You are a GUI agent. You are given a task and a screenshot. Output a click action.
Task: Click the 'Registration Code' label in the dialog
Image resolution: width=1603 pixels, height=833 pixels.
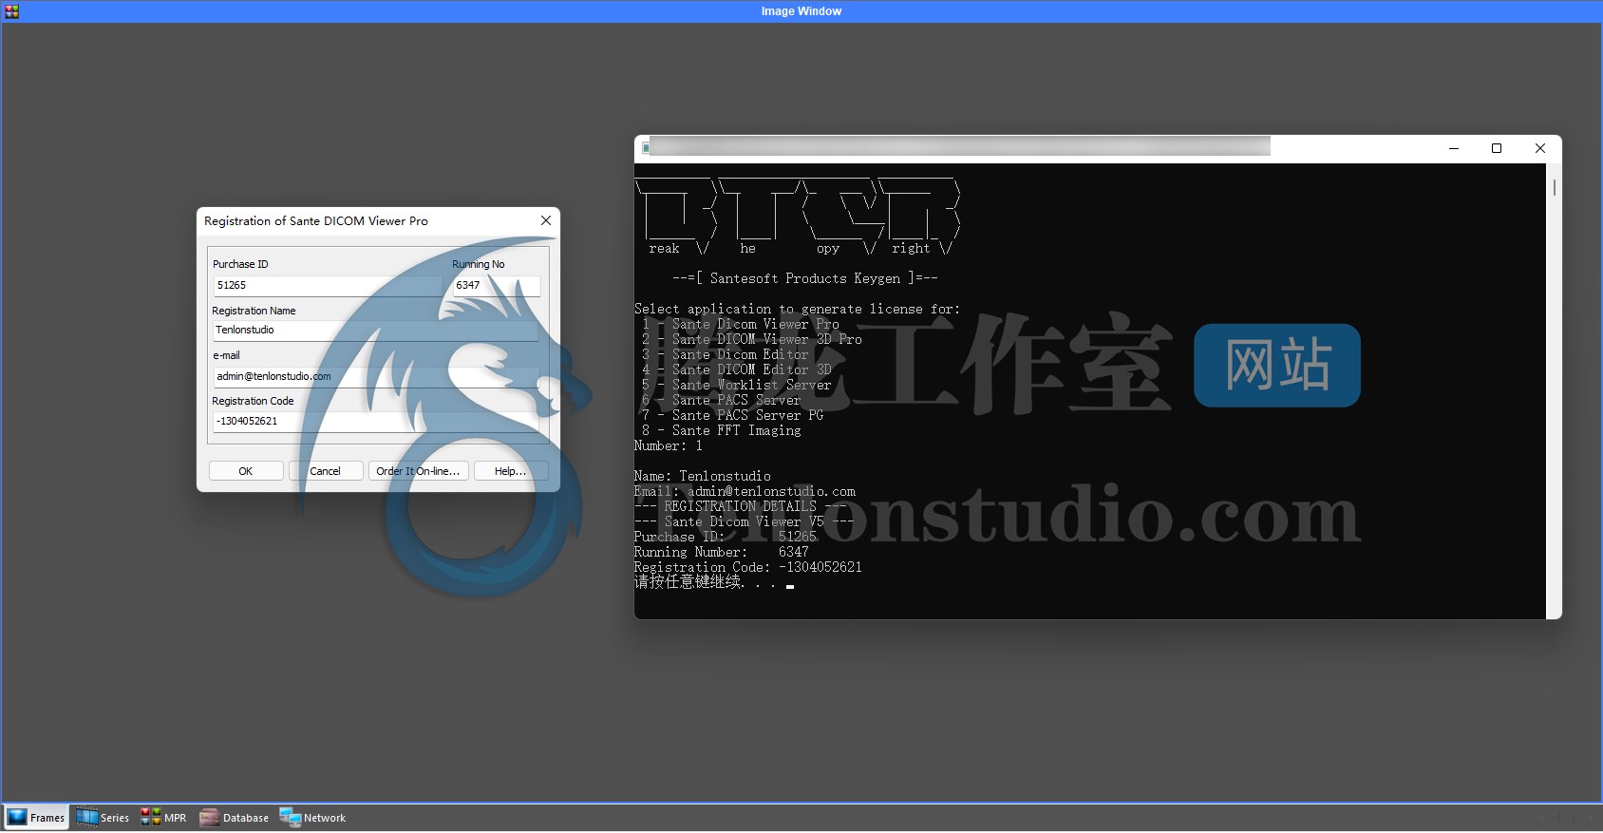click(x=253, y=401)
